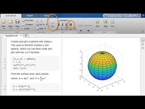The height and width of the screenshot is (109, 145).
Task: Click the Find magnifier button
Action: tap(40, 29)
